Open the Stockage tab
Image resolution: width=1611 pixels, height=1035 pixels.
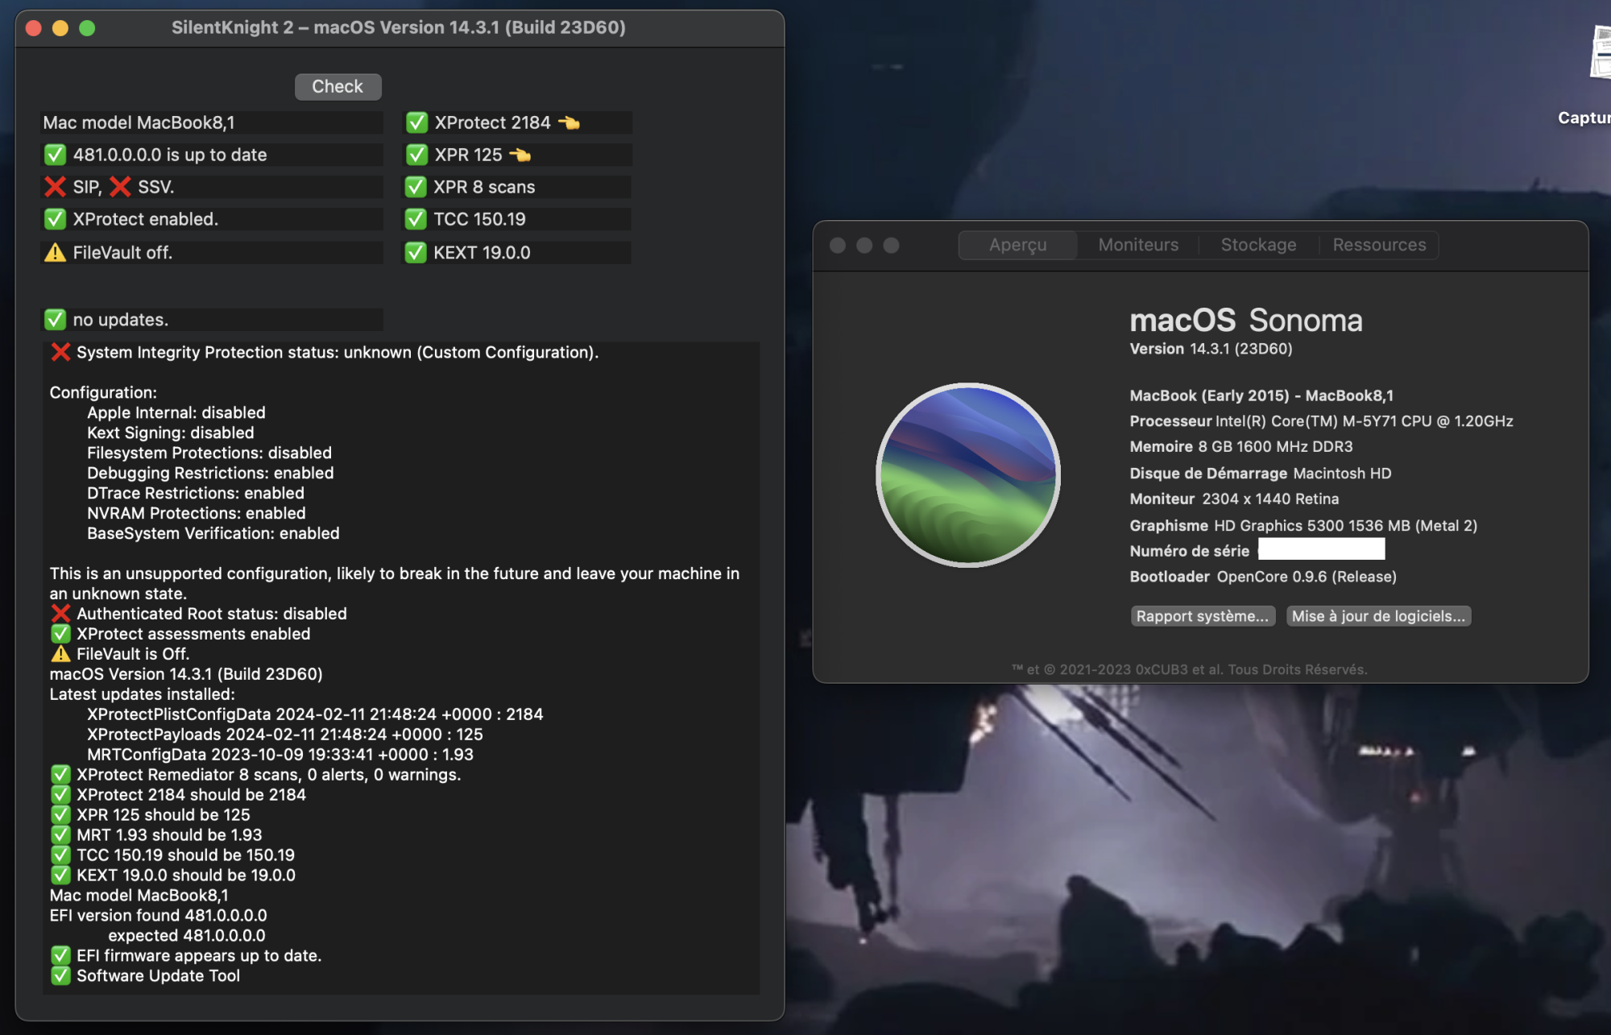click(x=1258, y=245)
